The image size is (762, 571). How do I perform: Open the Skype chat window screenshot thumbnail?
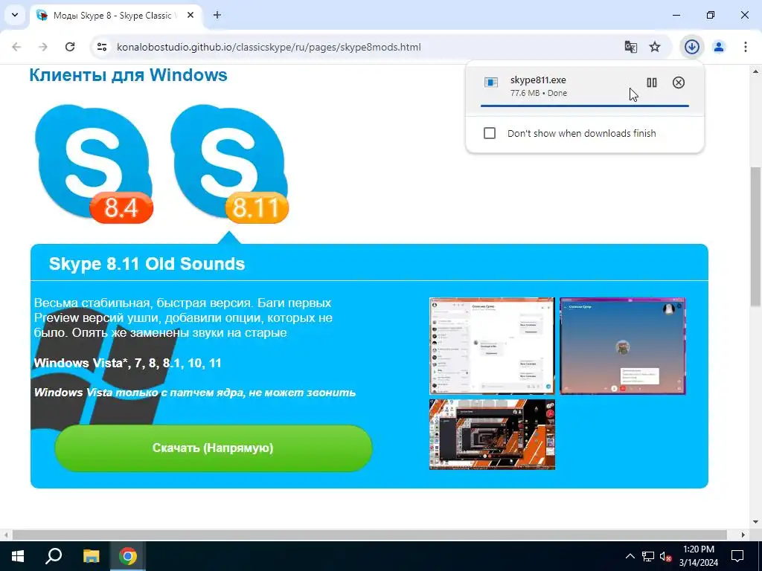(492, 346)
